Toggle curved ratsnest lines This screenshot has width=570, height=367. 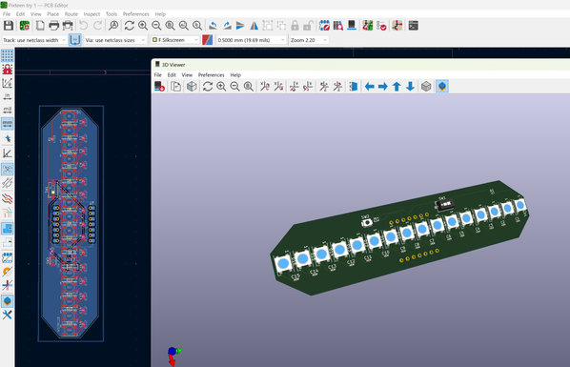[x=8, y=183]
